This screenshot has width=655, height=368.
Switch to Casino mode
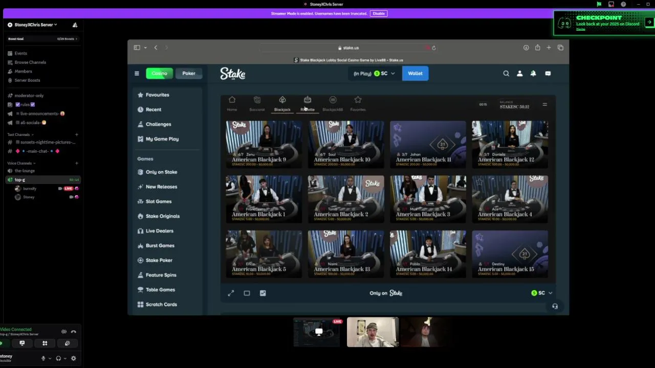click(x=159, y=74)
